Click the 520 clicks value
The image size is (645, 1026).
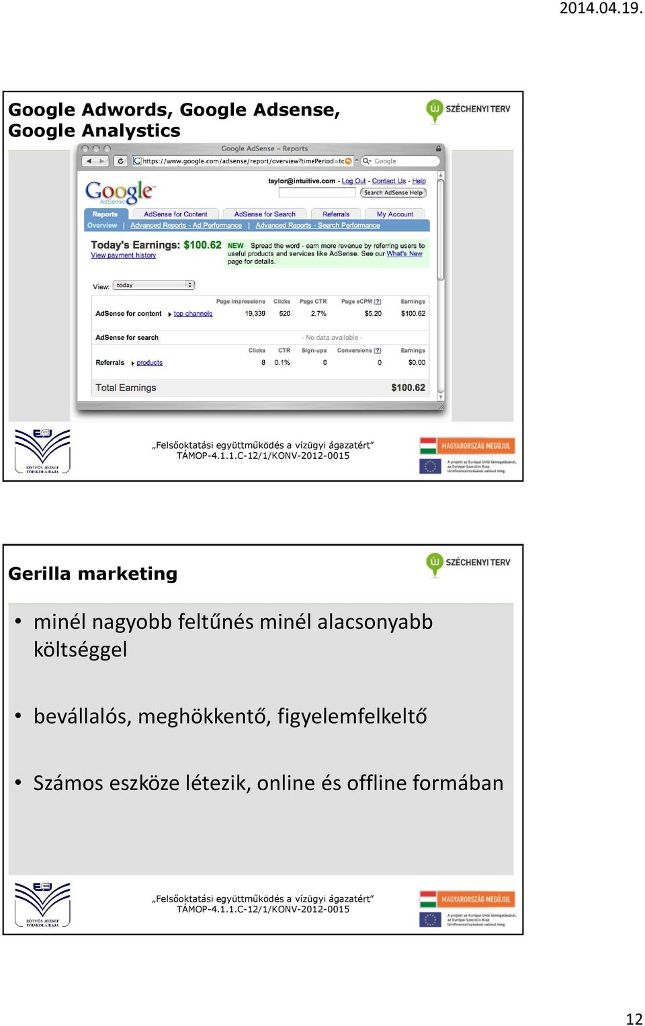point(285,314)
